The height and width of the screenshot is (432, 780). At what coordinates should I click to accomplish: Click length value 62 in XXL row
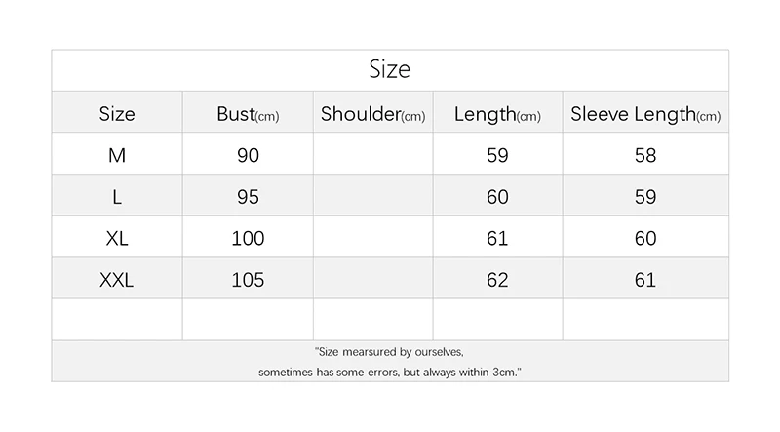[497, 280]
